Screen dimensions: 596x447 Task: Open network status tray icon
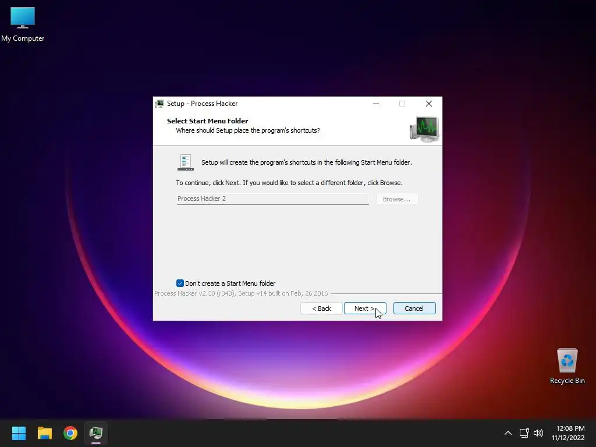click(524, 433)
